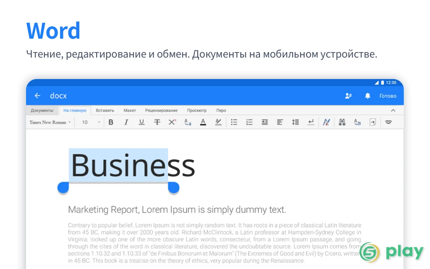The height and width of the screenshot is (269, 430).
Task: Open the Вставить tab
Action: click(105, 111)
